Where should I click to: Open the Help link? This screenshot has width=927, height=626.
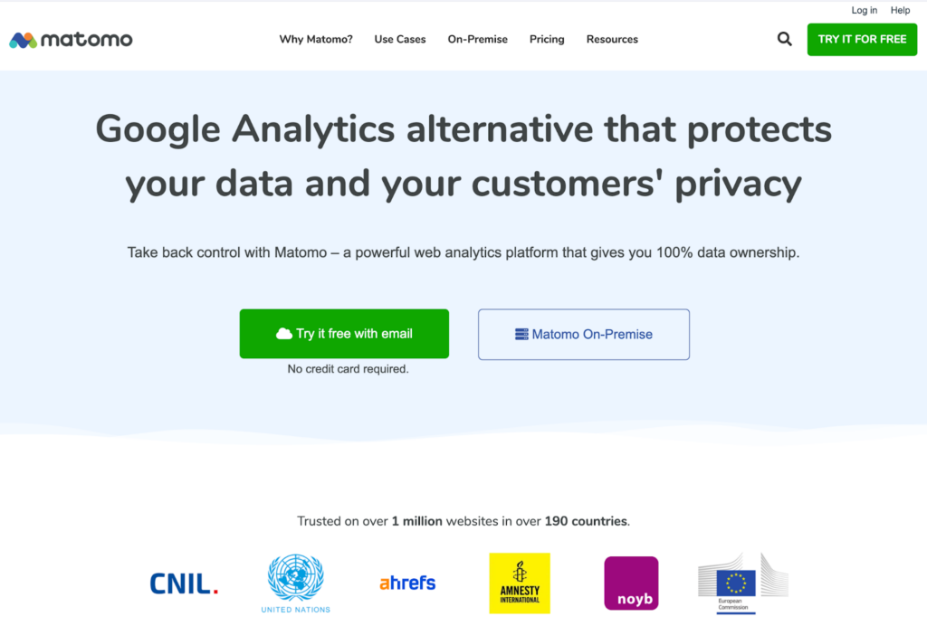(x=900, y=11)
